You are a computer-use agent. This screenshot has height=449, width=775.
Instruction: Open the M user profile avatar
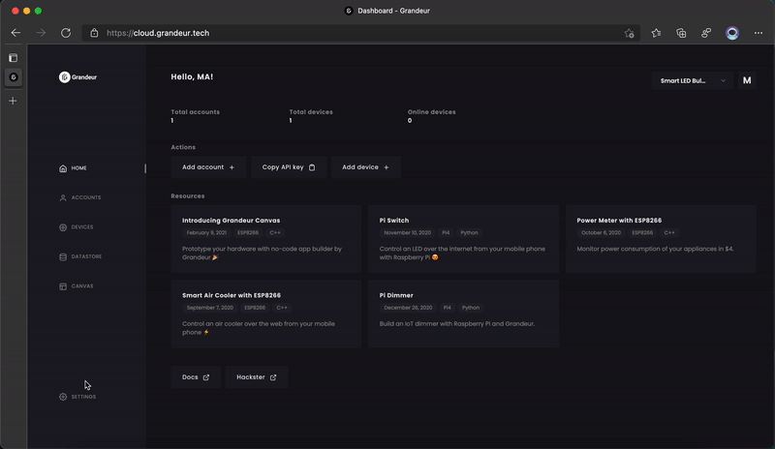(x=747, y=81)
